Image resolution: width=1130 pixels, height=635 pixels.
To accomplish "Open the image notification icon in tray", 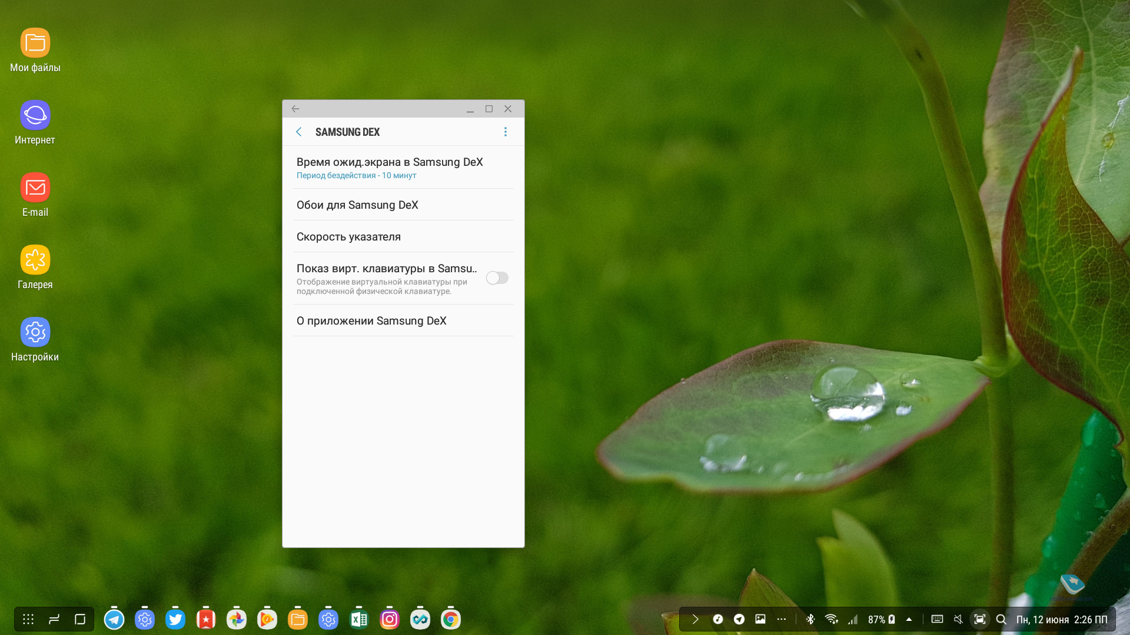I will click(760, 619).
